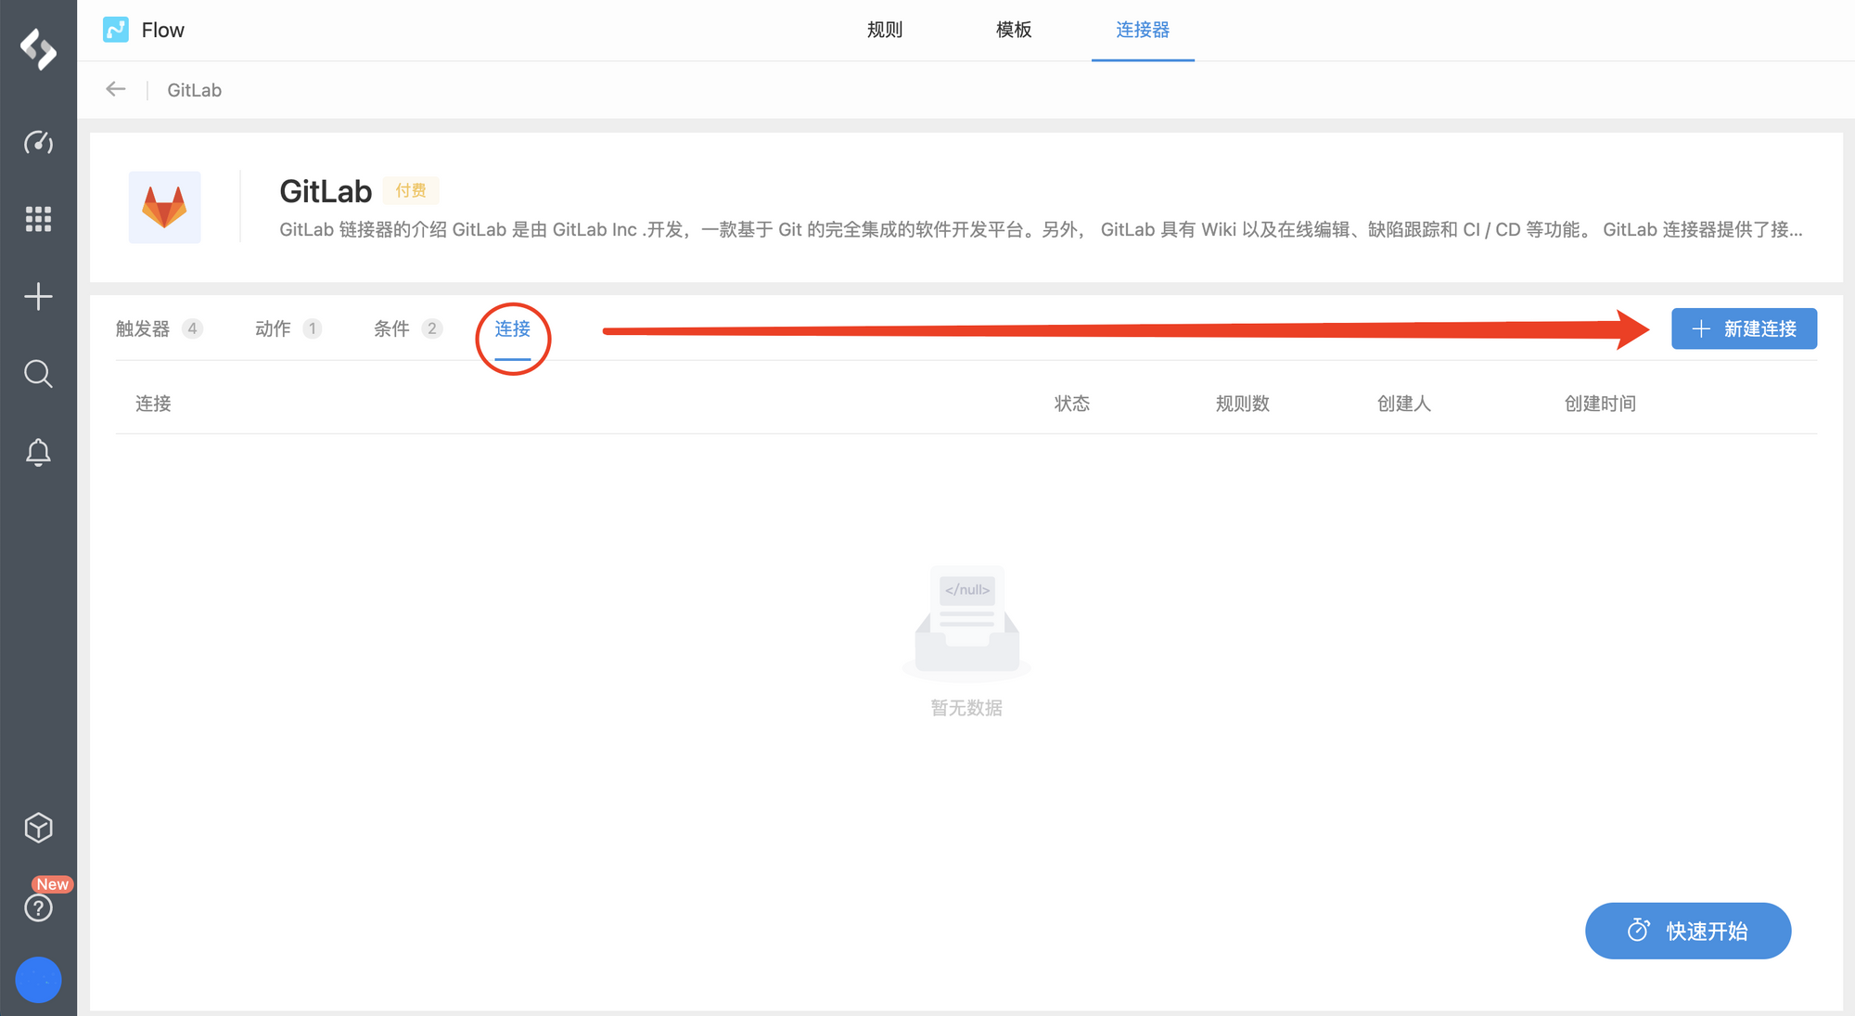Click the count badge 2 beside 条件
The width and height of the screenshot is (1855, 1016).
431,328
